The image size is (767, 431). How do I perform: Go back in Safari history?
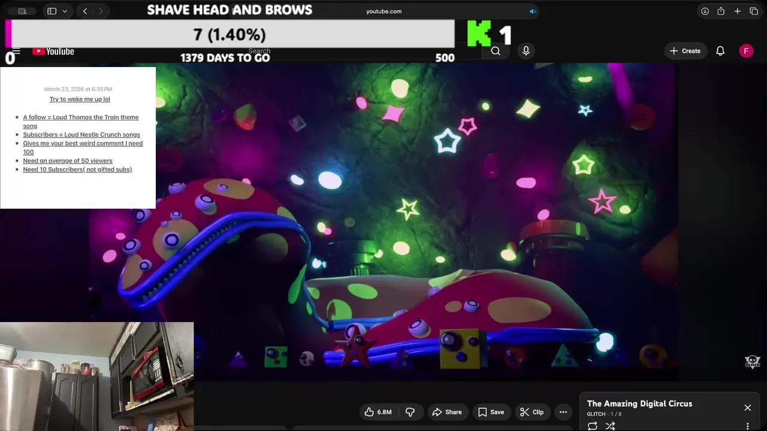click(85, 11)
